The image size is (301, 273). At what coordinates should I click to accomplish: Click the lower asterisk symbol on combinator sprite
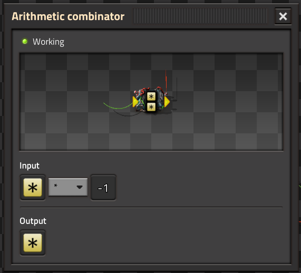tap(151, 107)
